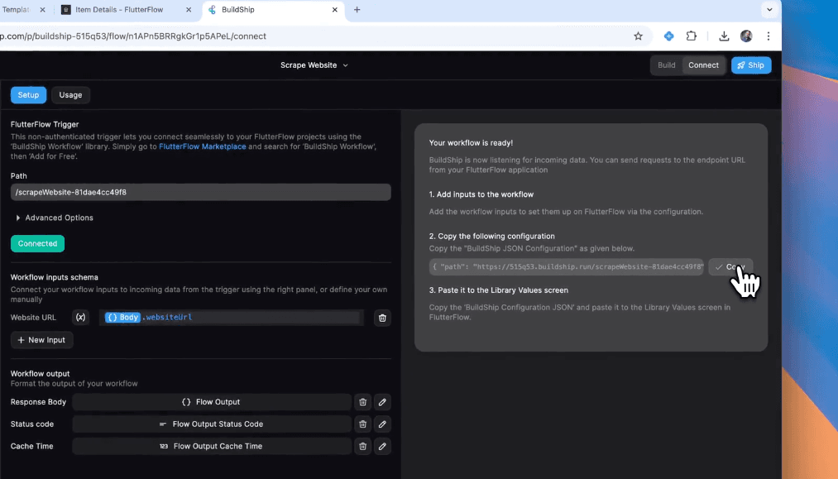The image size is (838, 479).
Task: Click the 'FlutterFlow Trigger' heading
Action: click(x=45, y=125)
